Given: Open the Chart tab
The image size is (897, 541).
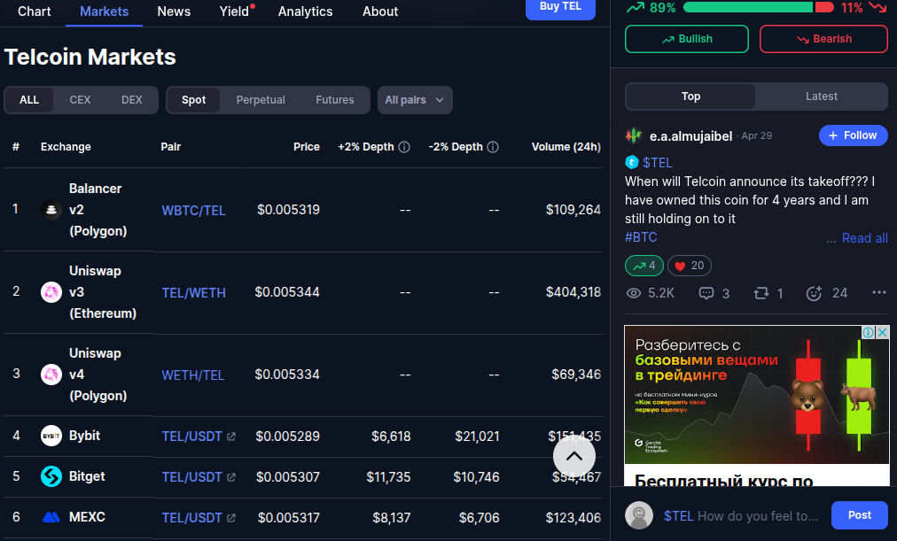Looking at the screenshot, I should (x=35, y=12).
